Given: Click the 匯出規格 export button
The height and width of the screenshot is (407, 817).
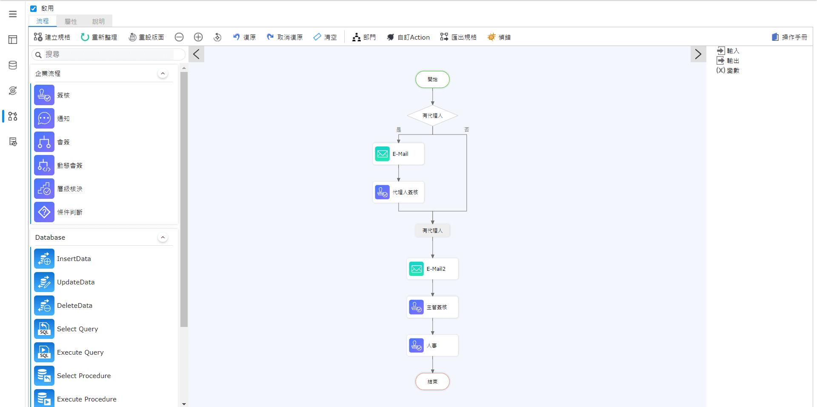Looking at the screenshot, I should 458,37.
